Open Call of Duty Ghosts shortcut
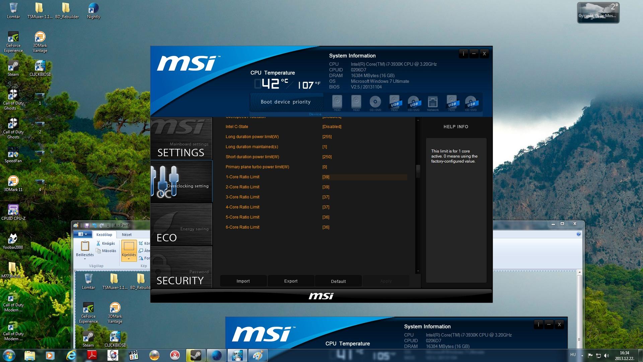 tap(13, 129)
